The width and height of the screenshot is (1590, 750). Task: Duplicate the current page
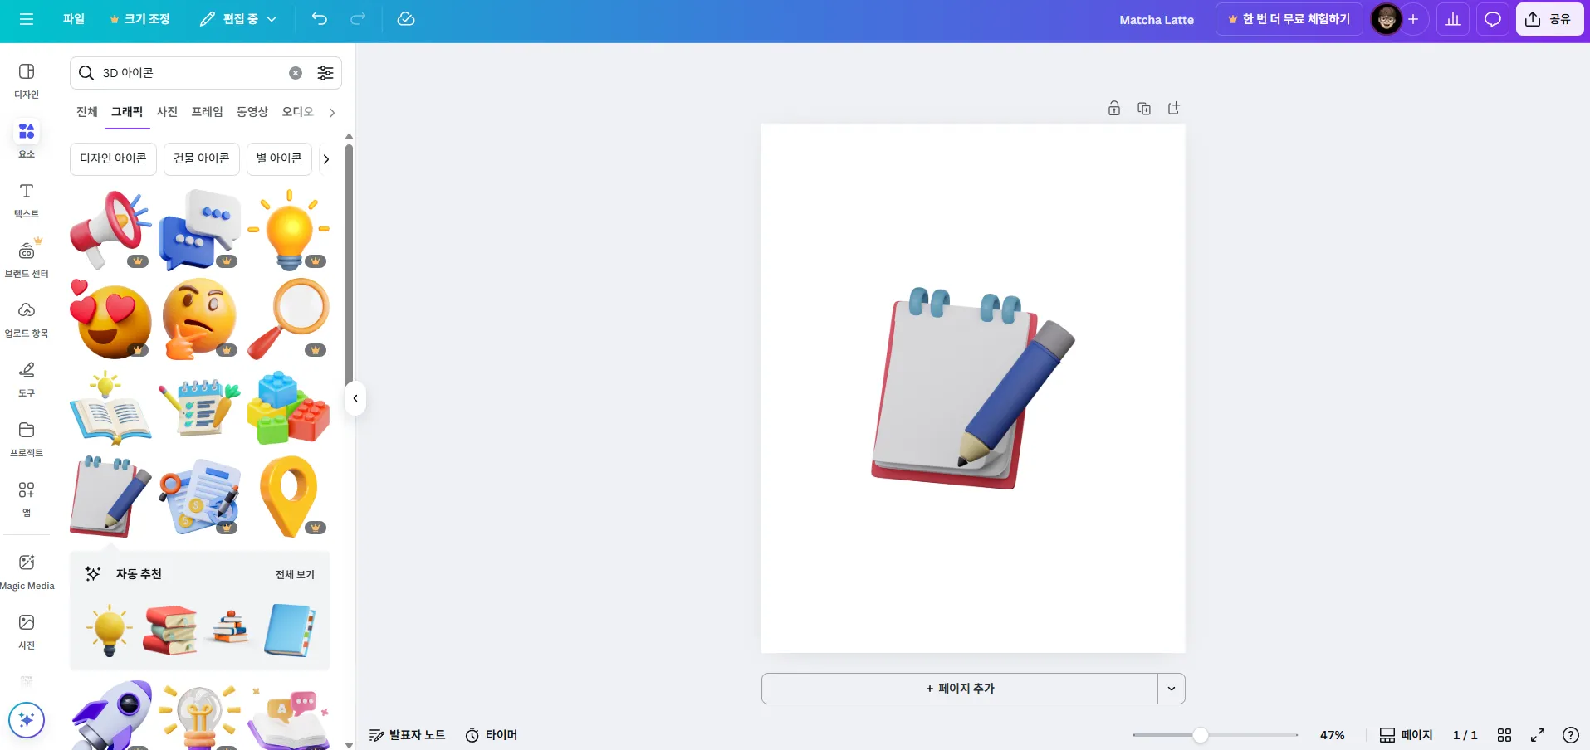pyautogui.click(x=1144, y=109)
